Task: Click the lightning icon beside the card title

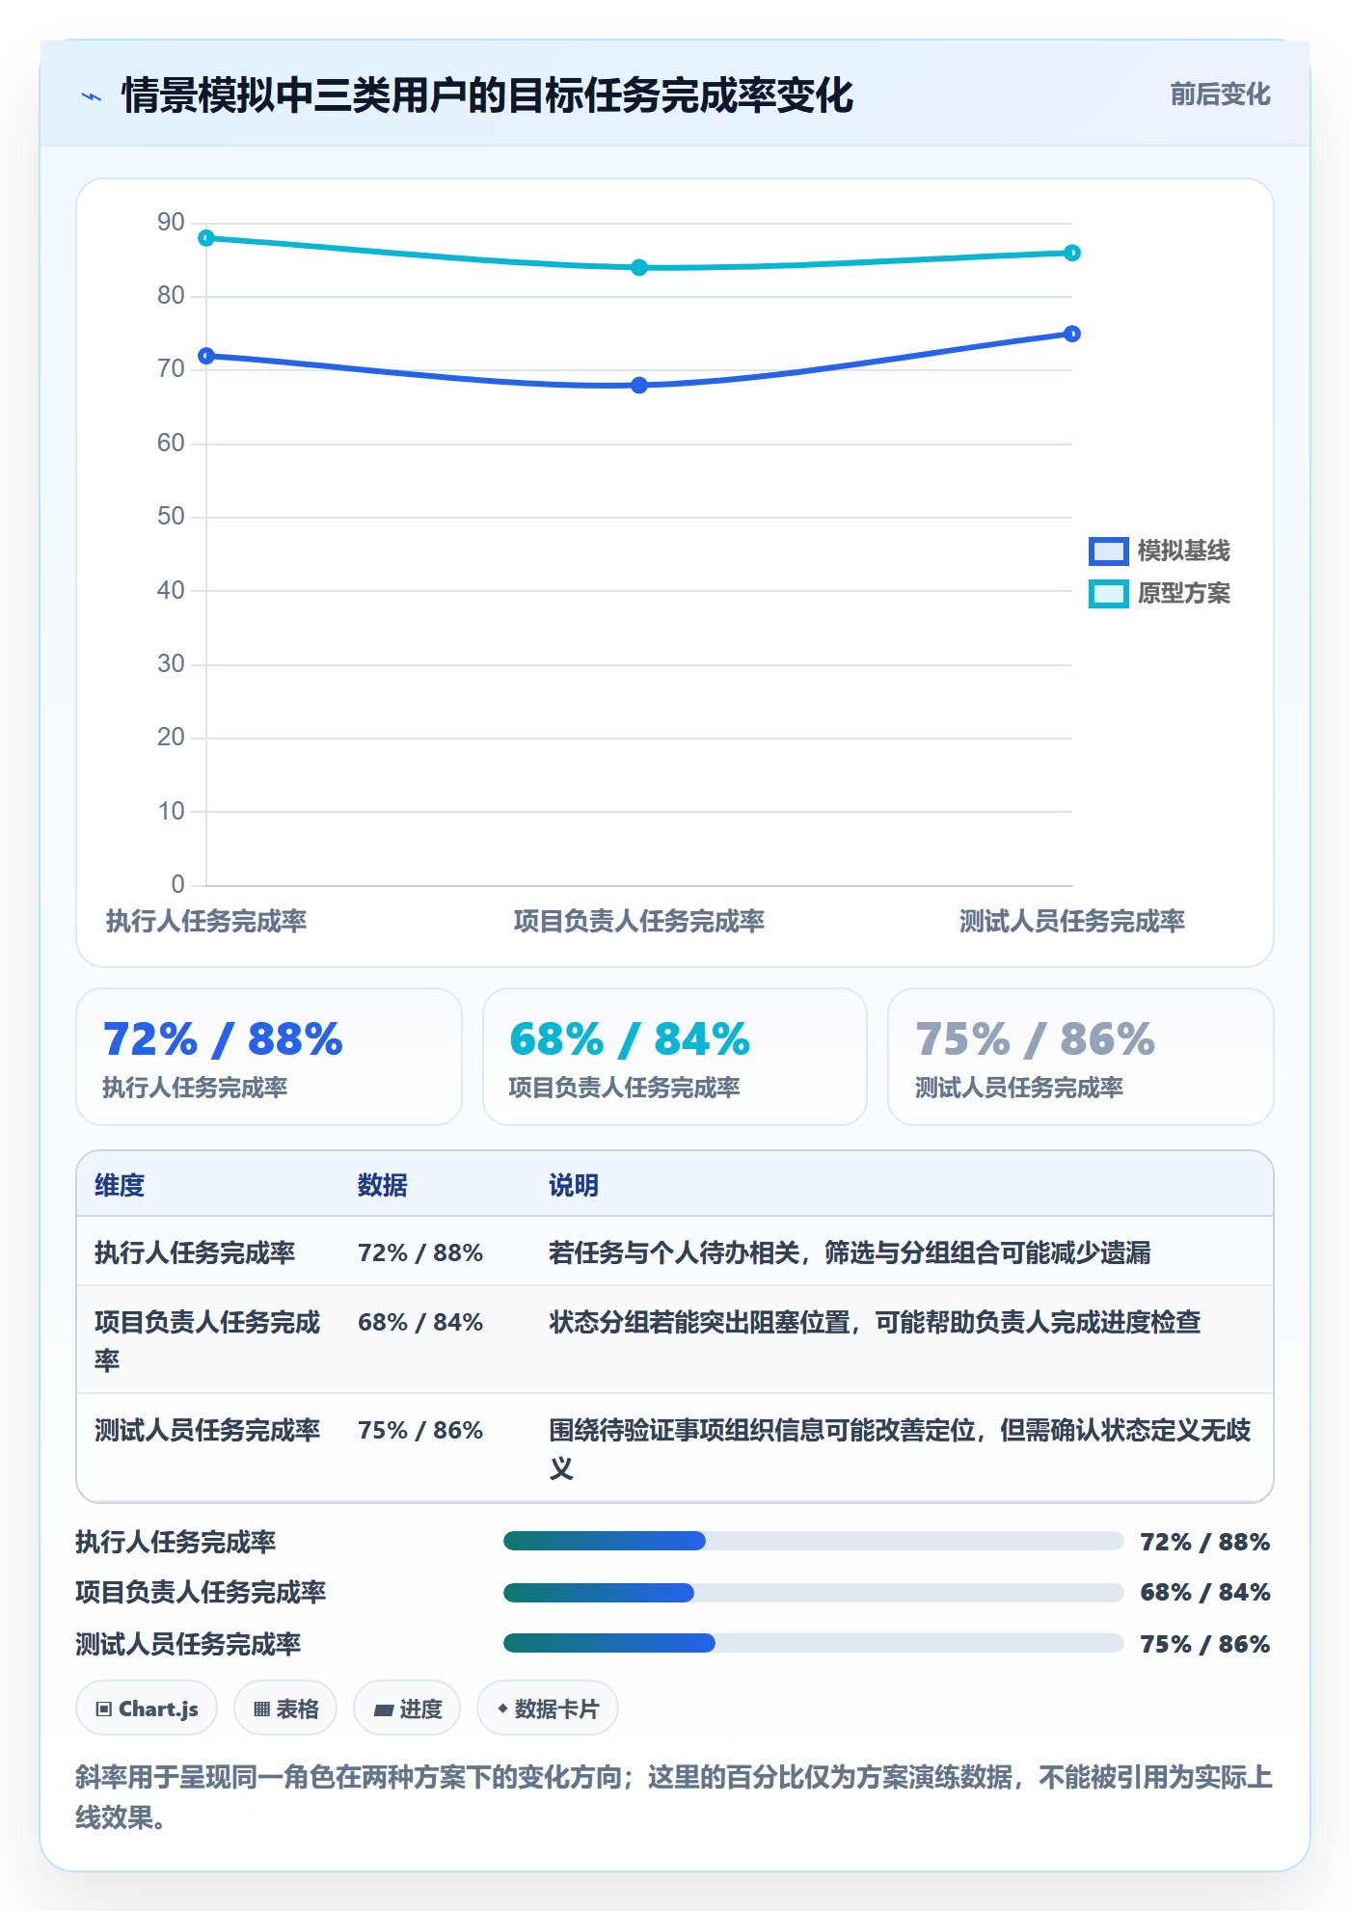Action: point(92,96)
